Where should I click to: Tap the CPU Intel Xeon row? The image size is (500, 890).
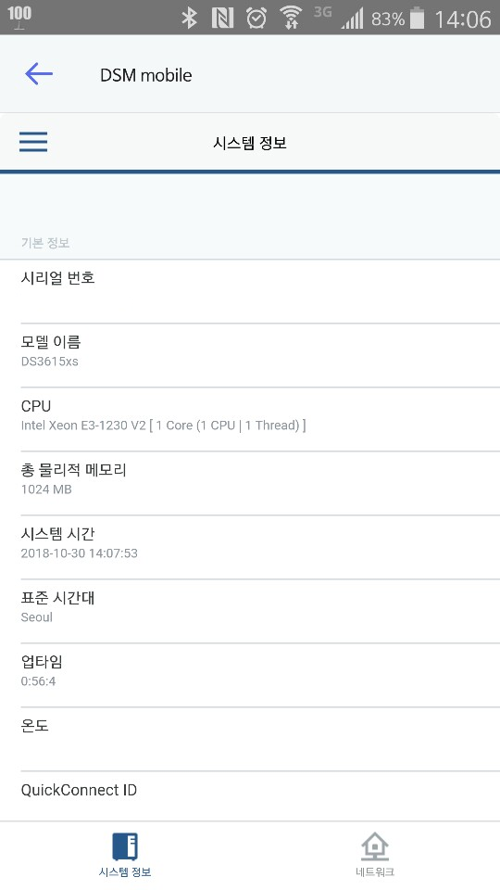(x=250, y=420)
